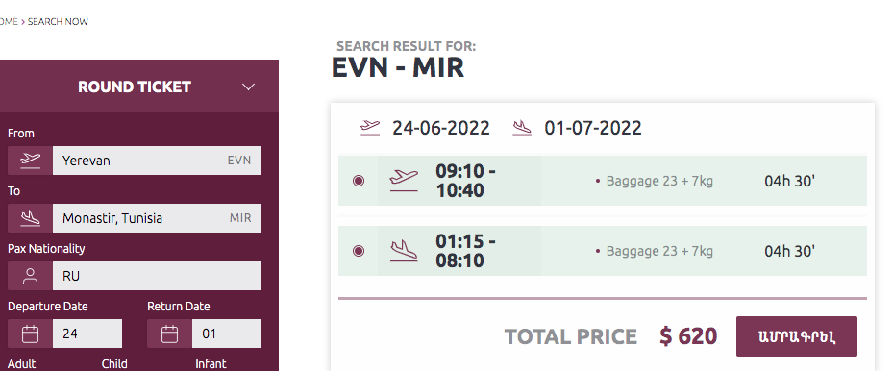Click the Departure Date field showing 24
This screenshot has height=371, width=893.
coord(87,334)
